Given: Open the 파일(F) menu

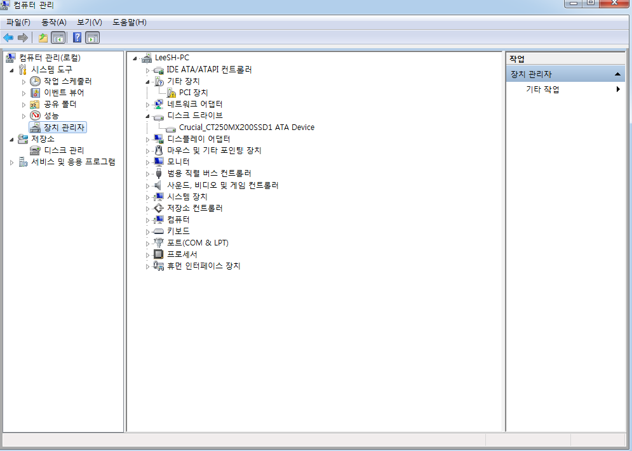Looking at the screenshot, I should click(18, 22).
